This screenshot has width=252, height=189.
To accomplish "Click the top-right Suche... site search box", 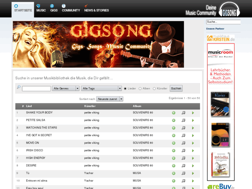I will pos(223,22).
